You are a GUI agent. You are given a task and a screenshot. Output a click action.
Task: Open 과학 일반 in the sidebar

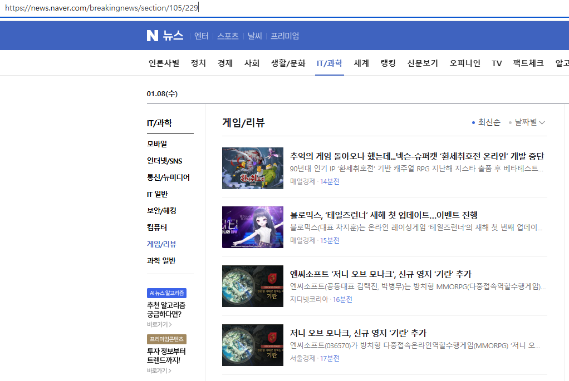(x=161, y=261)
